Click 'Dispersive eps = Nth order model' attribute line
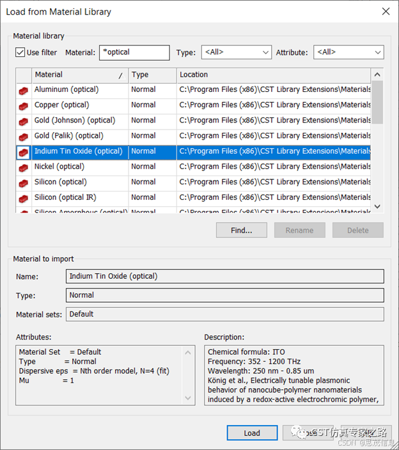Image resolution: width=399 pixels, height=450 pixels. (x=94, y=371)
